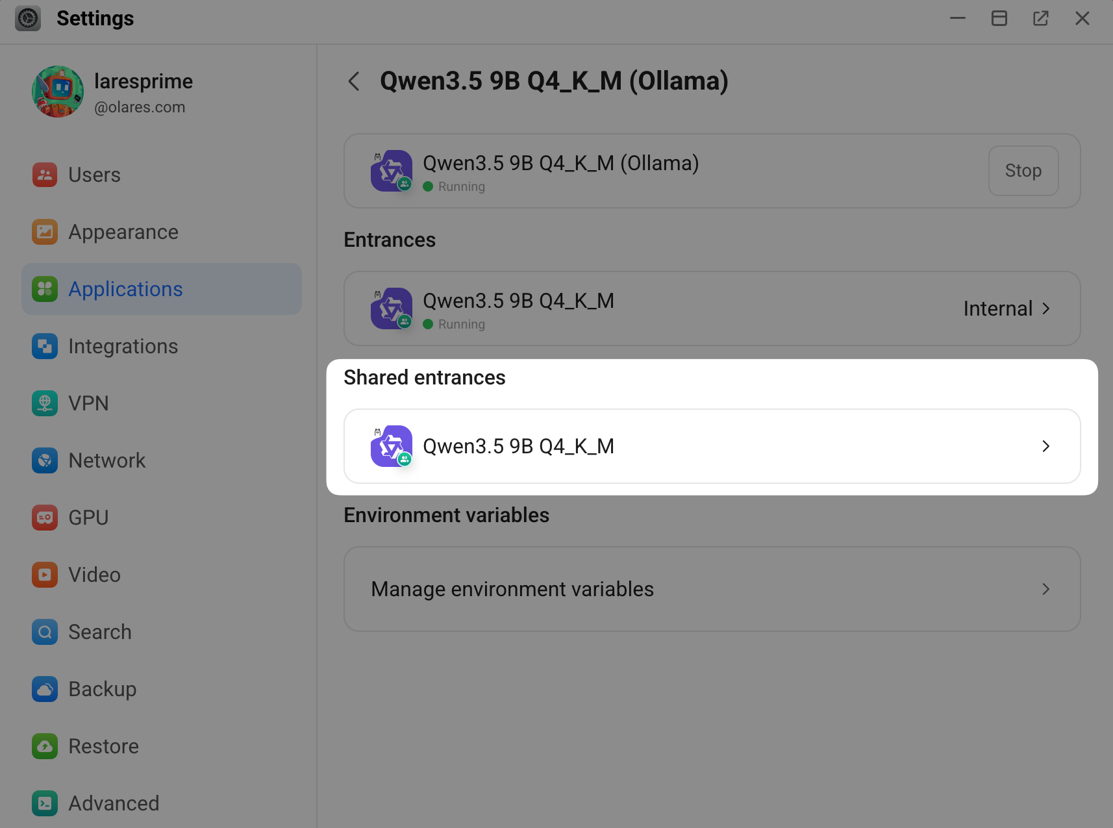This screenshot has height=828, width=1113.
Task: Click the Qwen3.5 app icon in Entrances
Action: [x=391, y=308]
